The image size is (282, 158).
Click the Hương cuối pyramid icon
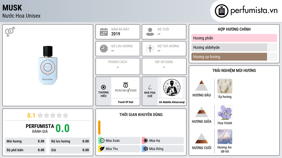202,138
